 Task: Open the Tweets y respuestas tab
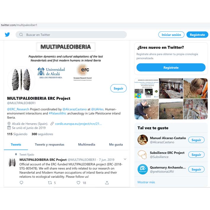pos(49,145)
